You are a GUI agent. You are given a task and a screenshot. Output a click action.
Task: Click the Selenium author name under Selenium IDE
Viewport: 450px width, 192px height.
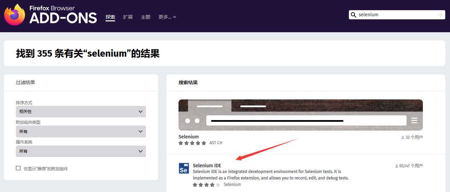232,185
